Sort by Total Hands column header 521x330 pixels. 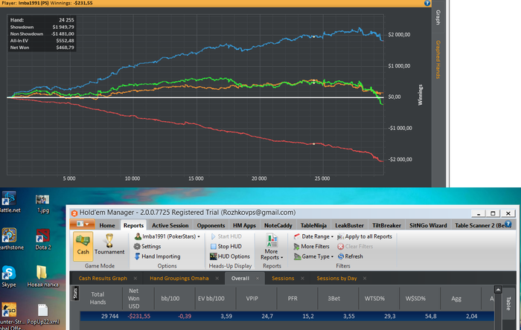(98, 298)
